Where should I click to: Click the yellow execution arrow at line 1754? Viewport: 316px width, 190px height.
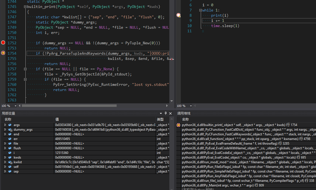coord(3,53)
